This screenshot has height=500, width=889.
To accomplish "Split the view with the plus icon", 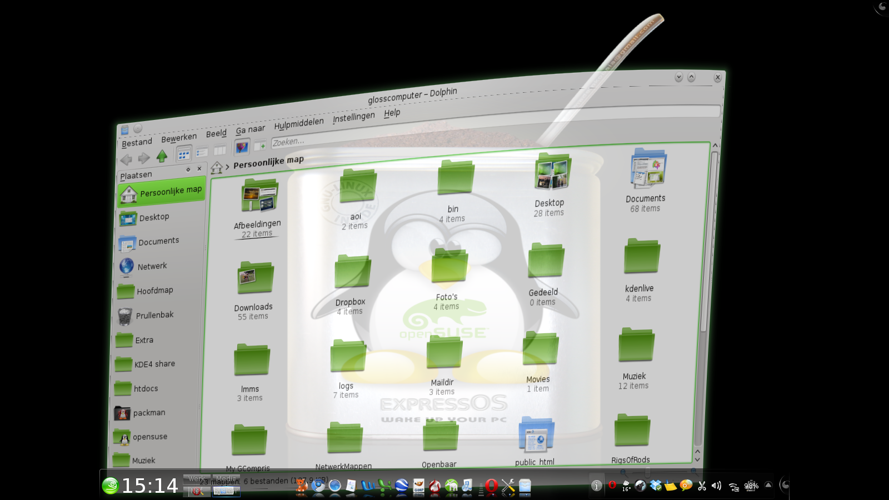I will pyautogui.click(x=260, y=146).
